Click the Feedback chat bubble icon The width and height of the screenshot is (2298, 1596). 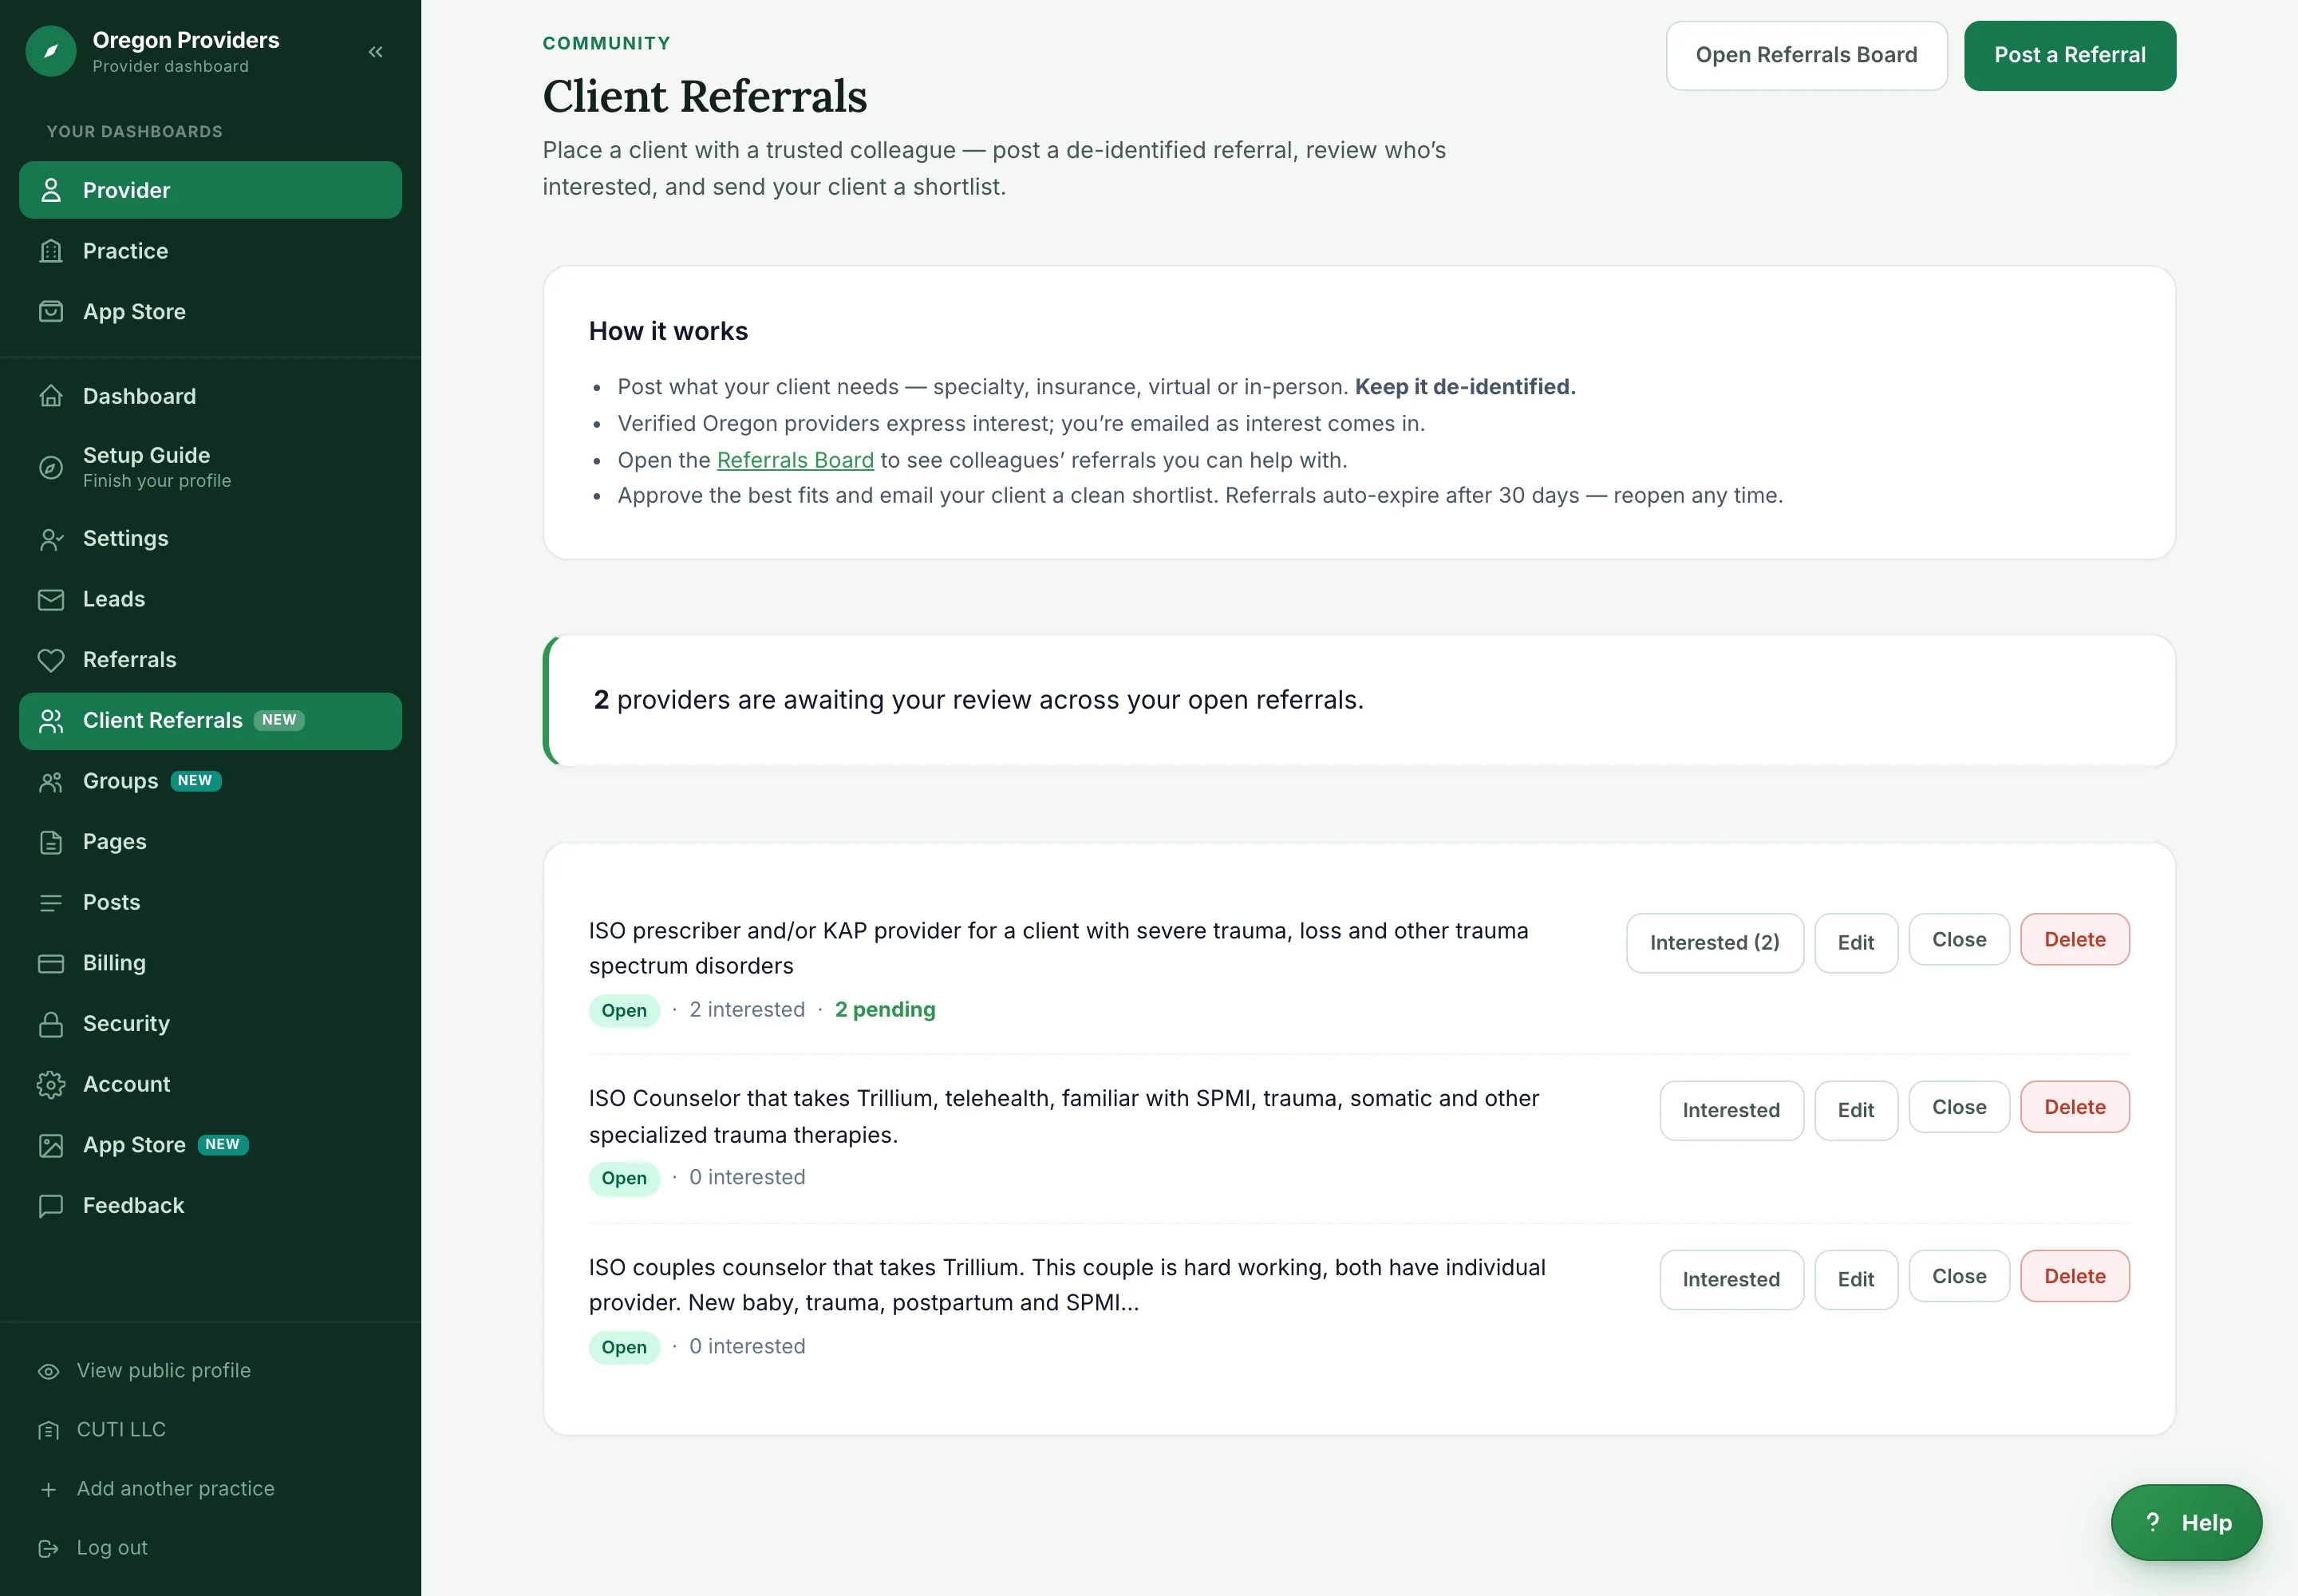pyautogui.click(x=51, y=1206)
